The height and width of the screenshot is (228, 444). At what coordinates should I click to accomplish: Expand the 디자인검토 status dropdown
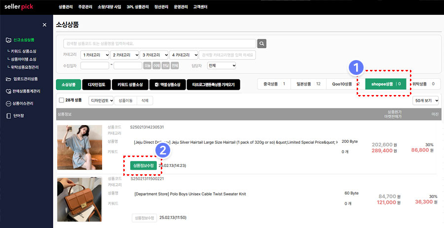101,100
